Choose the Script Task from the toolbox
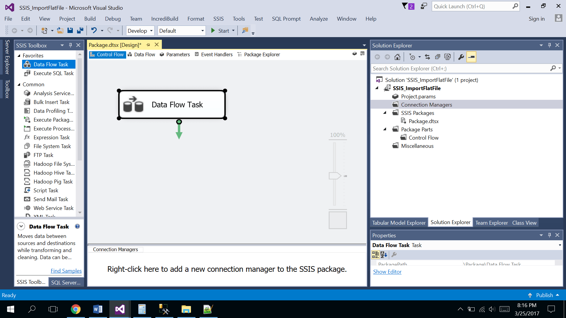This screenshot has height=318, width=566. (x=45, y=190)
